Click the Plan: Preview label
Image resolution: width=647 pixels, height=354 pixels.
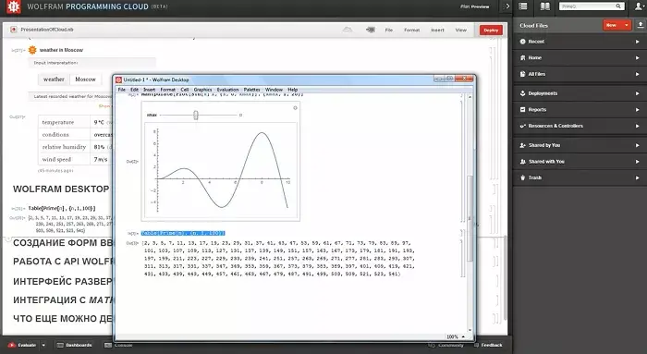pyautogui.click(x=474, y=6)
